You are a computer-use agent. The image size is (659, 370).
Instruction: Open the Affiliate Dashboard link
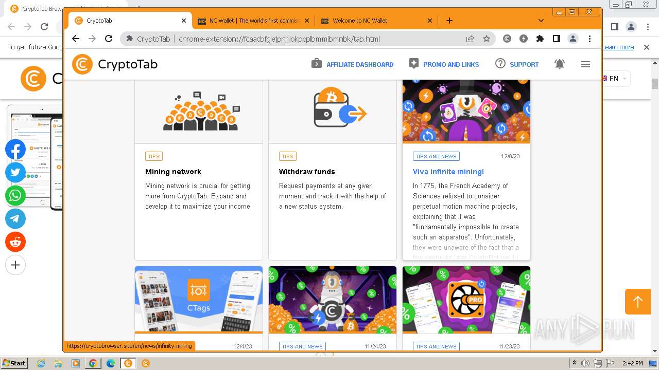click(352, 64)
